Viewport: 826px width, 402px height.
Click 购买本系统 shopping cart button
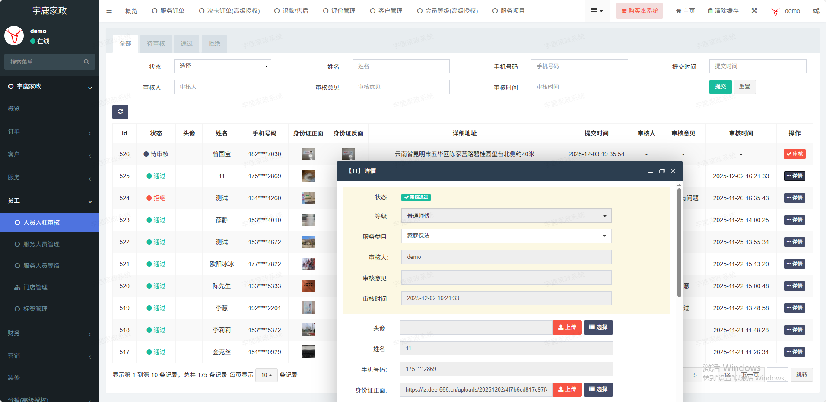[x=639, y=11]
